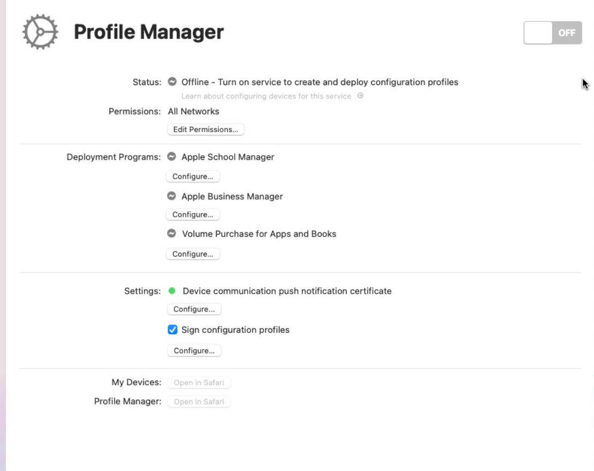594x471 pixels.
Task: Click the Volume Purchase status icon
Action: tap(172, 234)
